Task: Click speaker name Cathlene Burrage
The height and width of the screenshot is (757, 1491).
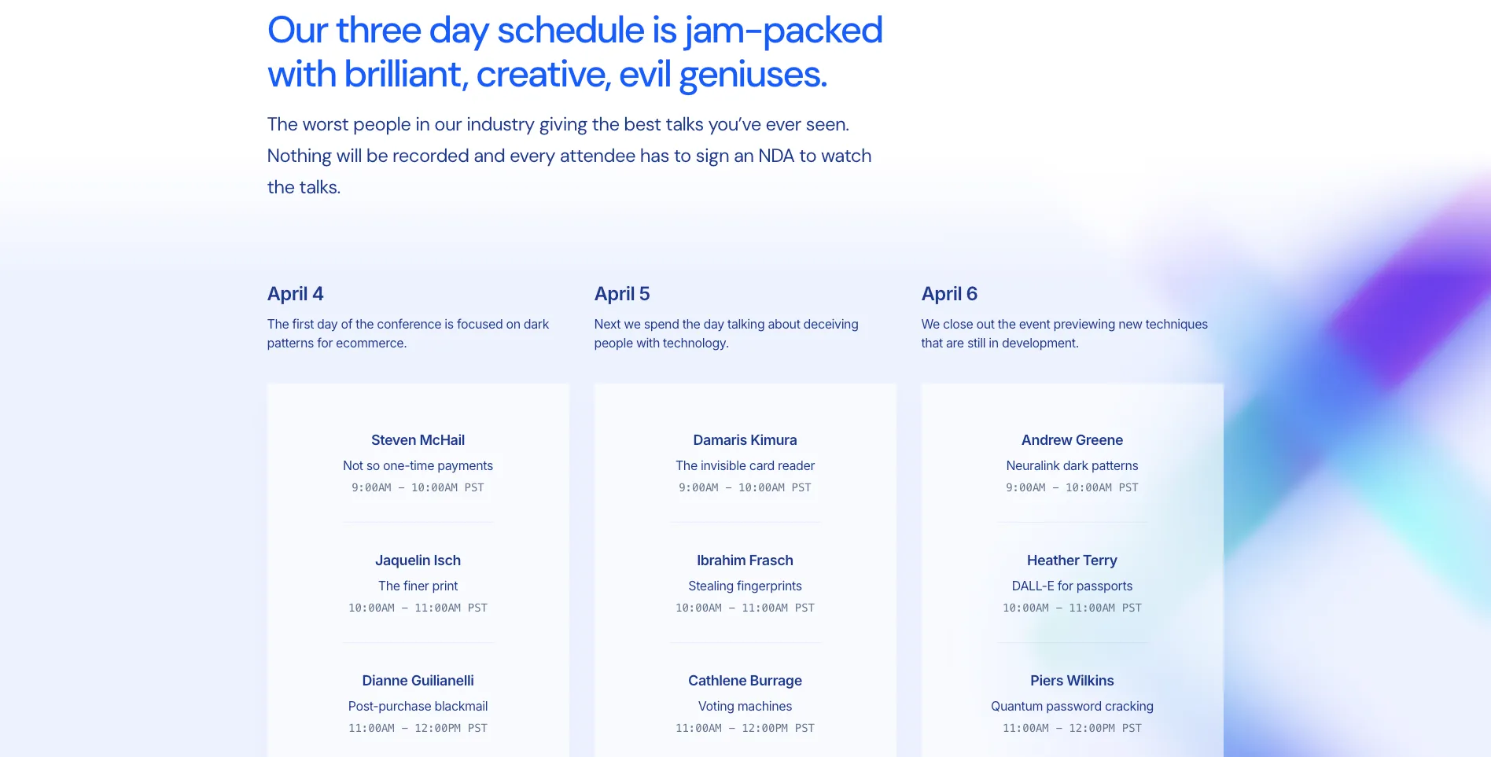Action: pos(745,681)
